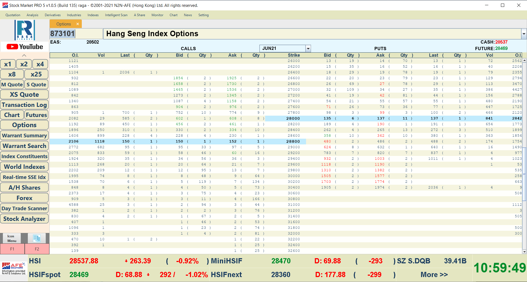This screenshot has width=527, height=282.
Task: Click the 873101 code input field
Action: (x=76, y=34)
